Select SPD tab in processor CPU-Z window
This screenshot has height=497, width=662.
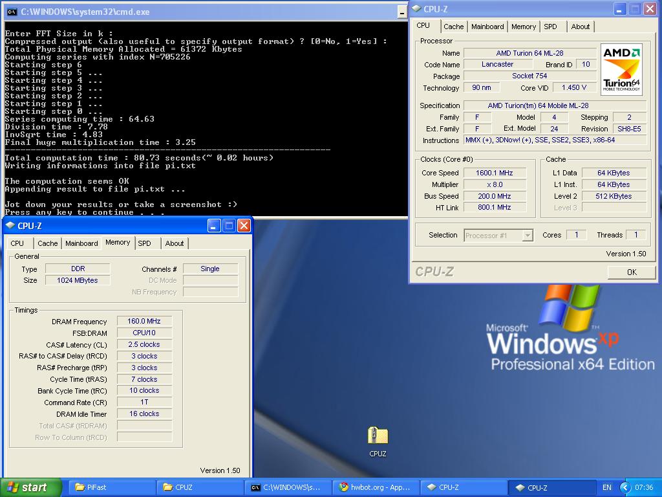(550, 27)
